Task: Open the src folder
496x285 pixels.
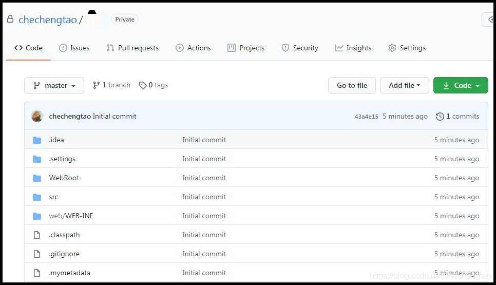Action: tap(53, 197)
